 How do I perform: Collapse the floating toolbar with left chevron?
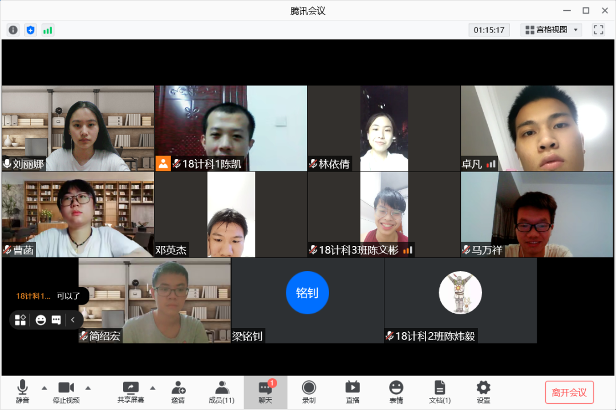coord(72,320)
